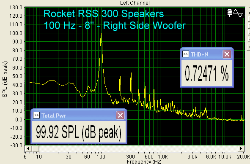Click the 130.0 label on the SPL axis
Image resolution: width=250 pixels, height=164 pixels.
(16, 7)
